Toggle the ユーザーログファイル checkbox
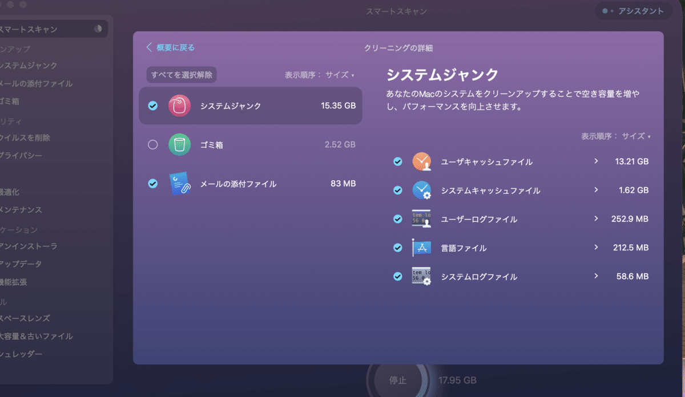The image size is (685, 397). pos(398,219)
